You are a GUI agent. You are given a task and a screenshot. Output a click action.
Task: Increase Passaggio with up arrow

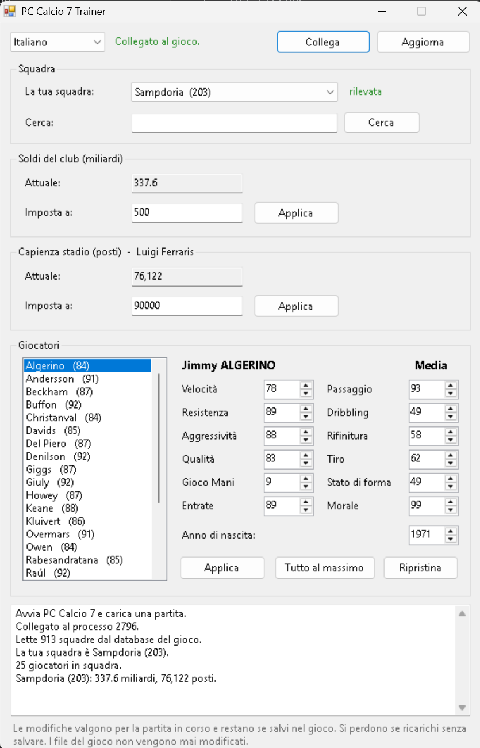[x=452, y=386]
